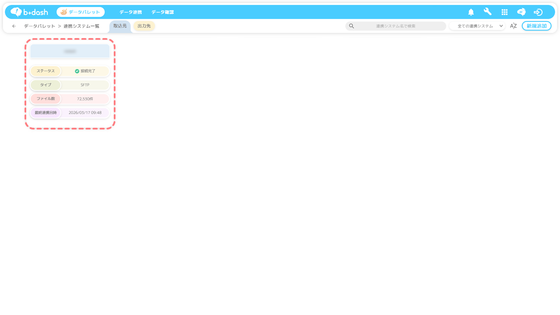Click the ファイル数 72,530件 row
The height and width of the screenshot is (315, 560).
70,99
